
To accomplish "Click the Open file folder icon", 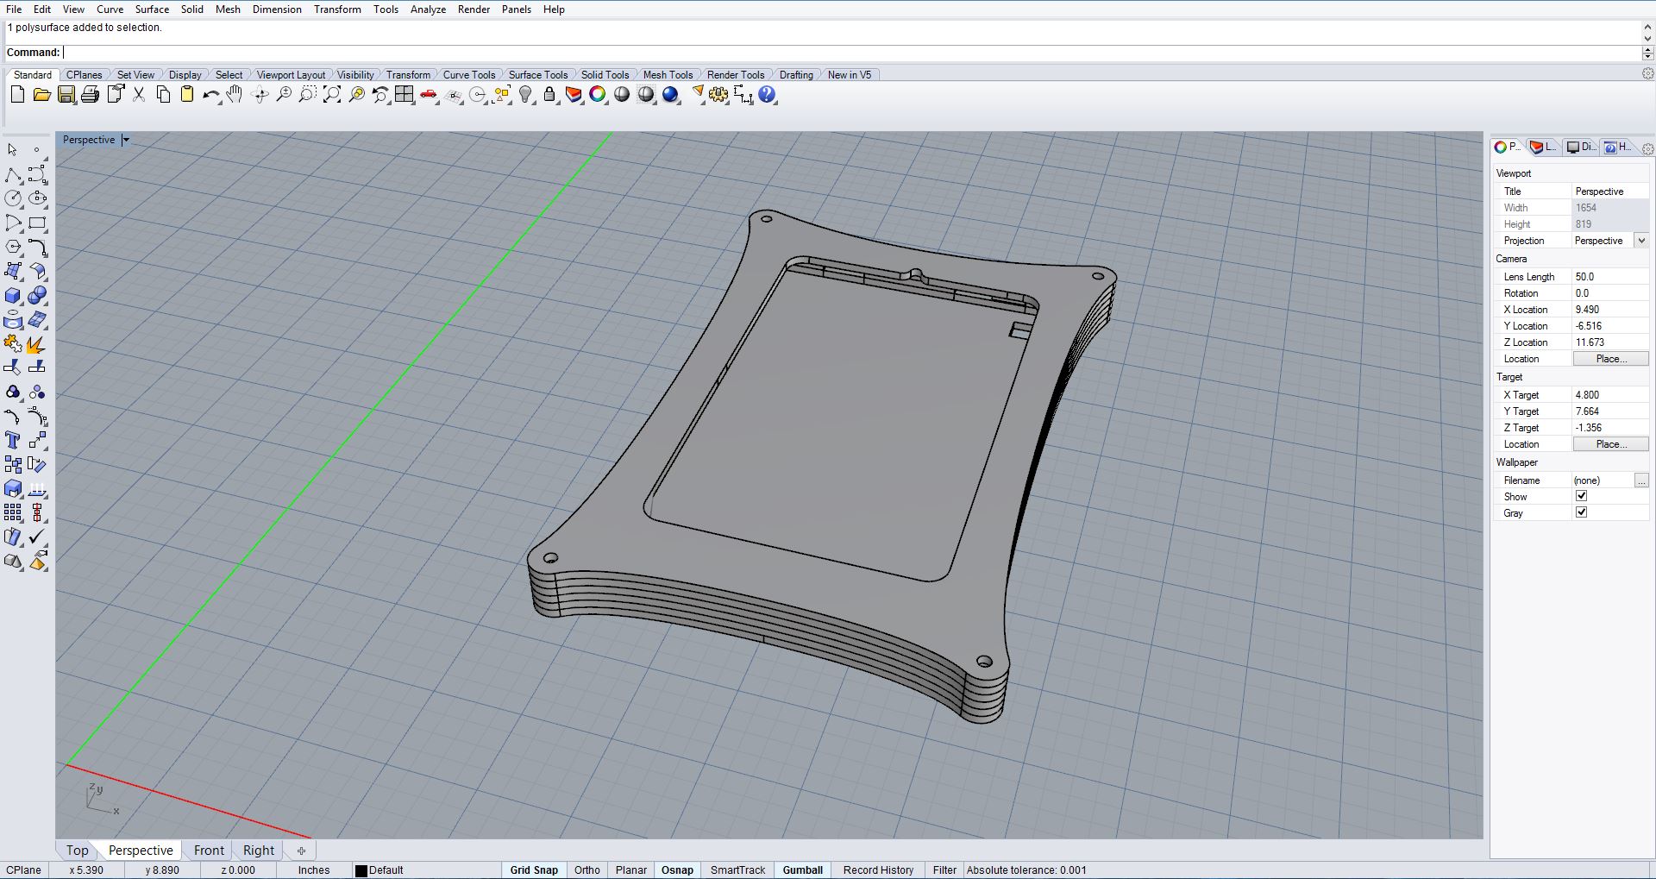I will (41, 95).
